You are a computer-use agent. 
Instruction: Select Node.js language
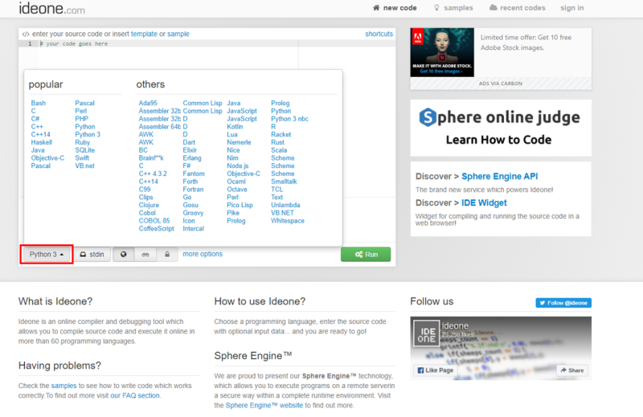tap(237, 166)
